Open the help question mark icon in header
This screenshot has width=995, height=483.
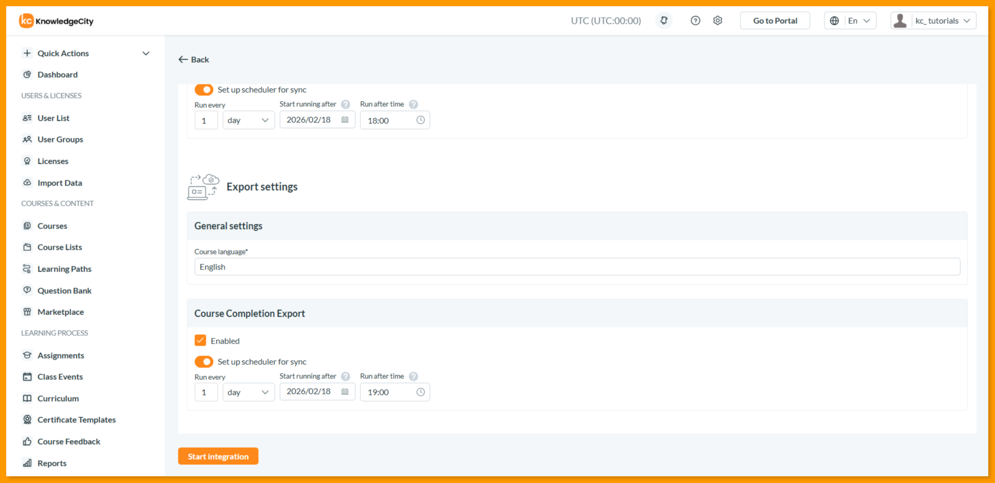pyautogui.click(x=695, y=21)
